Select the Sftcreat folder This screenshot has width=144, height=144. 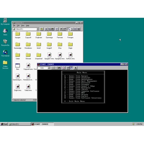tap(28, 56)
